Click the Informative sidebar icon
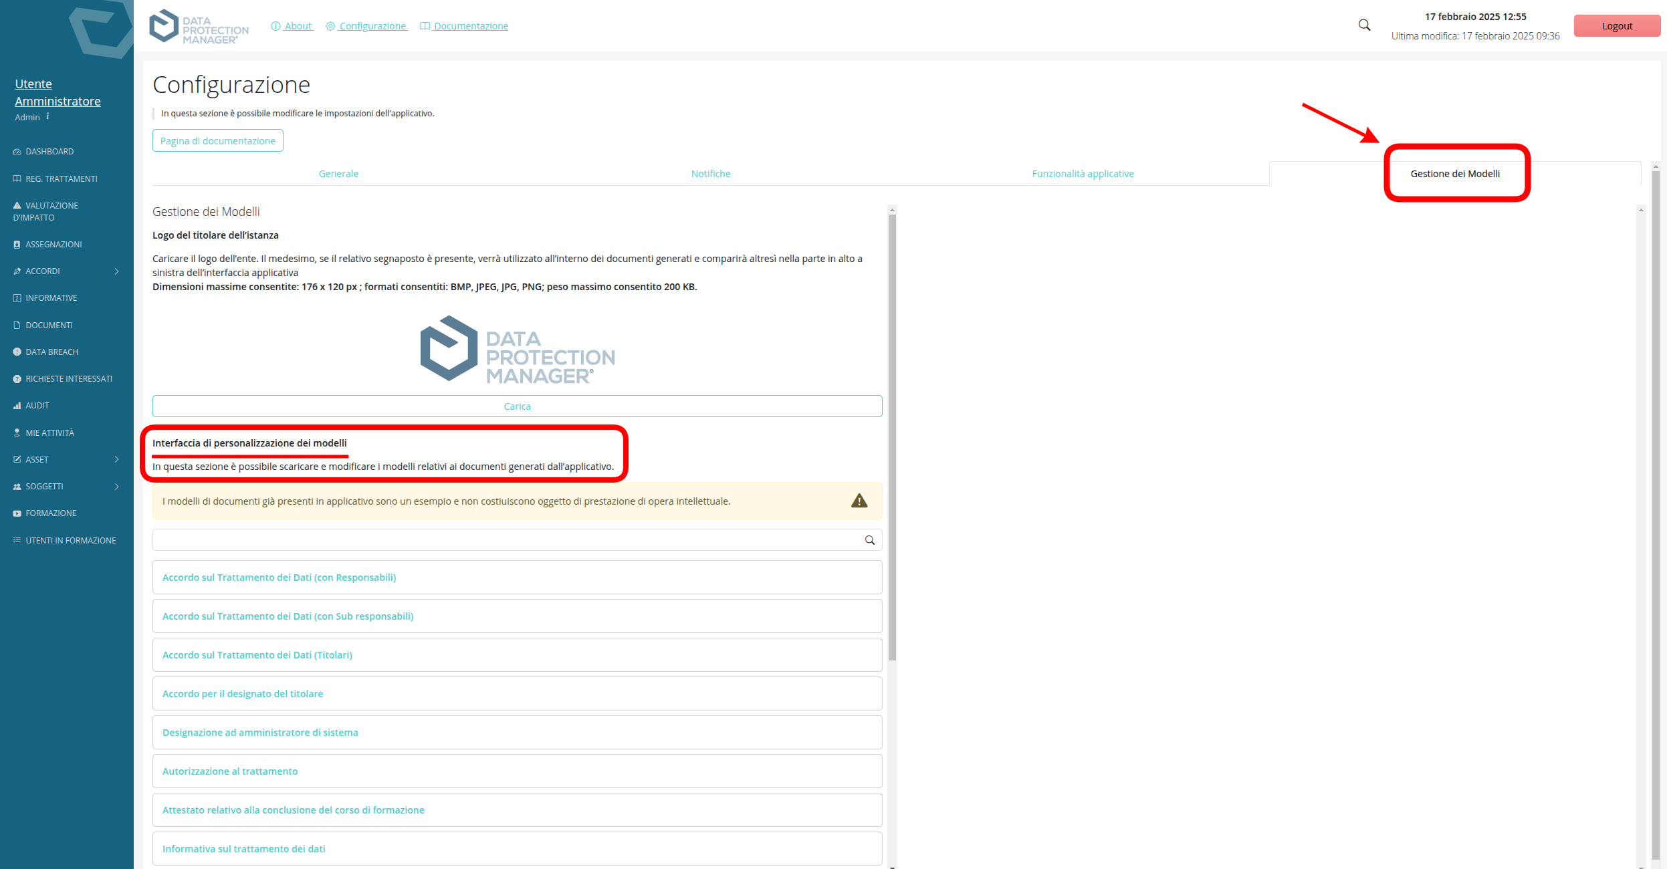The height and width of the screenshot is (869, 1667). pos(17,298)
